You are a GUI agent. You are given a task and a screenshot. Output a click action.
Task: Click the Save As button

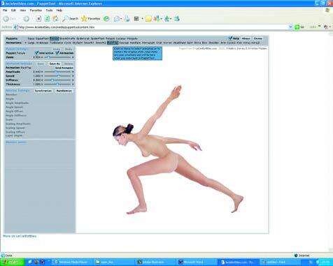pyautogui.click(x=55, y=64)
